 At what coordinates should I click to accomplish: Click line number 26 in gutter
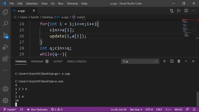click(x=21, y=36)
